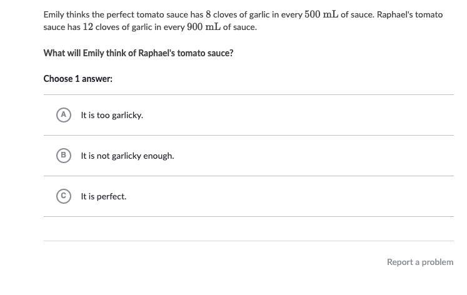Click the "It is perfect." answer text
Screen dimensions: 467x295
[x=104, y=197]
